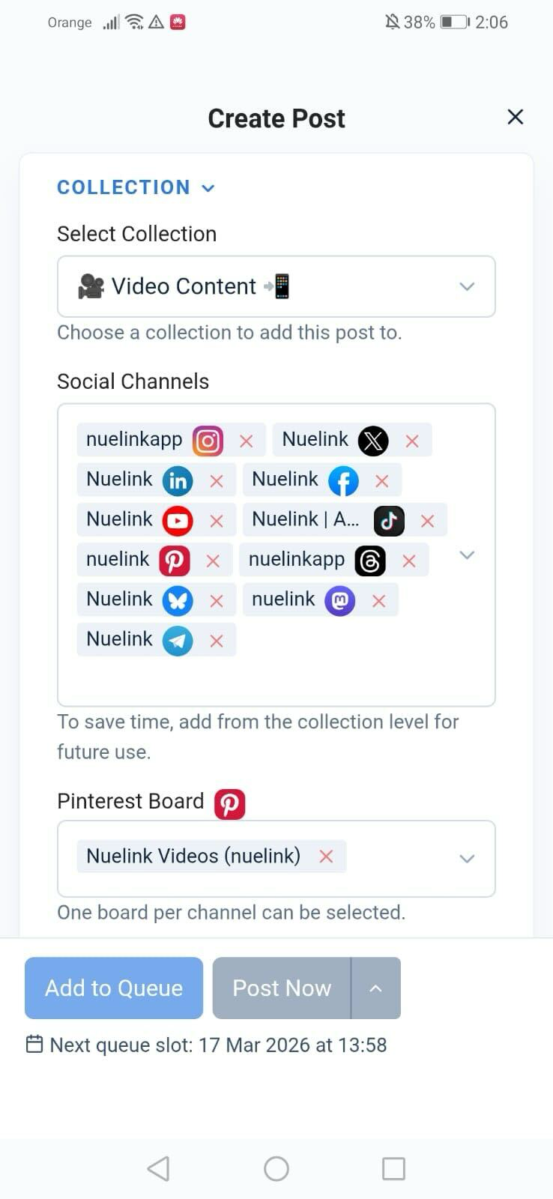Image resolution: width=553 pixels, height=1199 pixels.
Task: Remove the Nuelink Videos Pinterest board
Action: point(326,857)
